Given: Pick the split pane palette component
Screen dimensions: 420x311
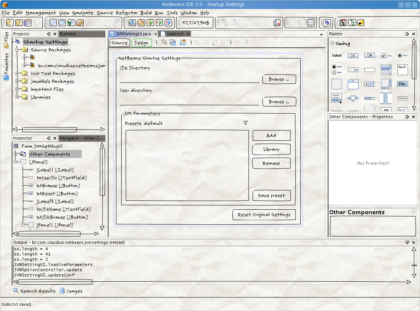Looking at the screenshot, I should click(x=386, y=98).
